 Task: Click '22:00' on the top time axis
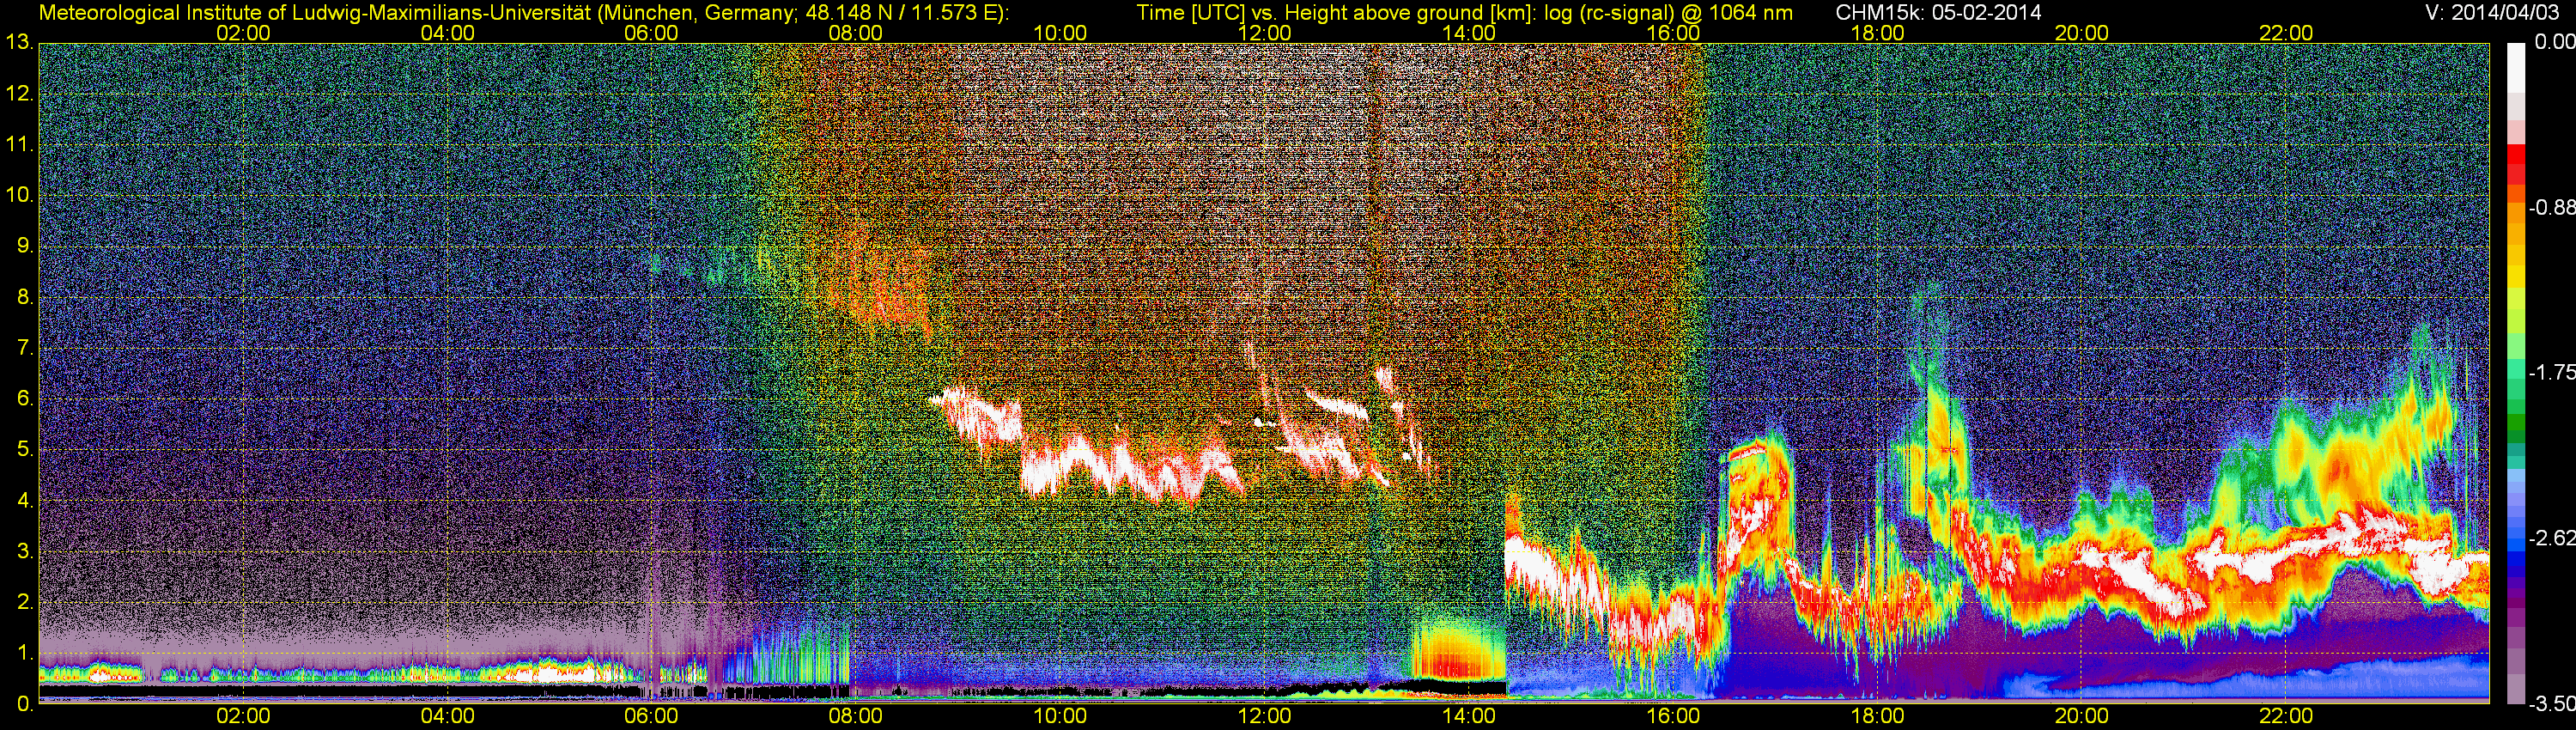tap(2286, 33)
